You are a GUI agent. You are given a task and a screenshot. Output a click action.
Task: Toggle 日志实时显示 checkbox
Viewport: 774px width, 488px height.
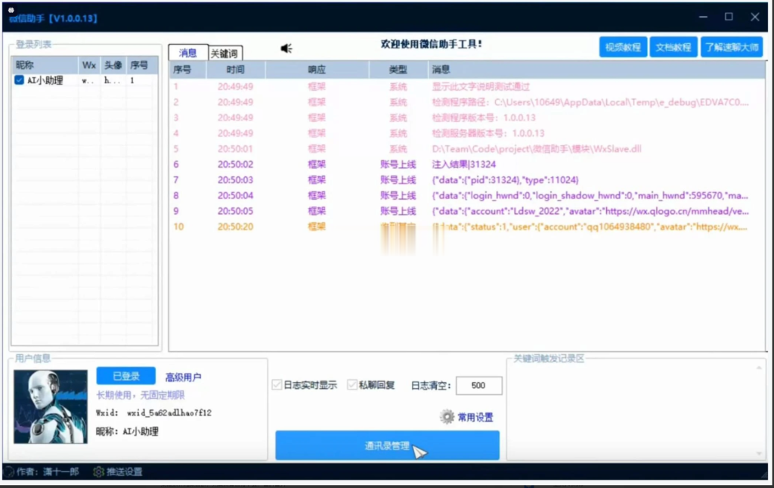(x=277, y=385)
